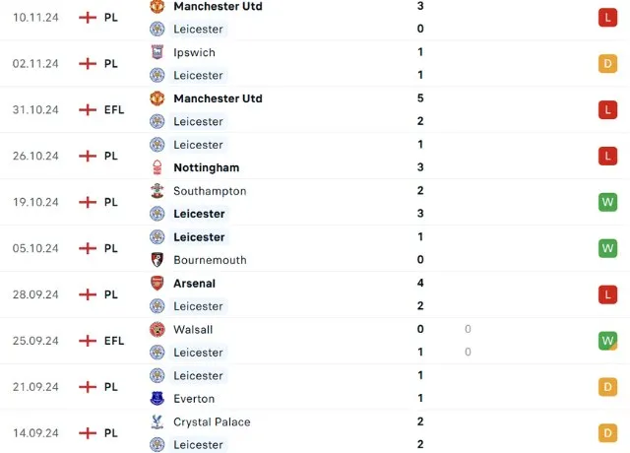The image size is (630, 453).
Task: Open the Bournemouth team name link
Action: coord(210,260)
